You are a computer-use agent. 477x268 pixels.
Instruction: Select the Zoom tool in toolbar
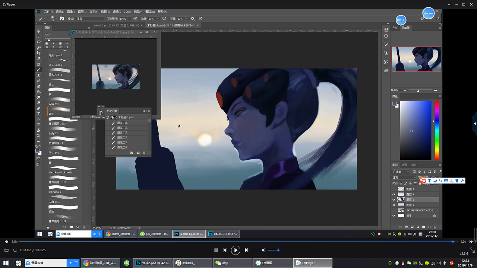point(39,136)
